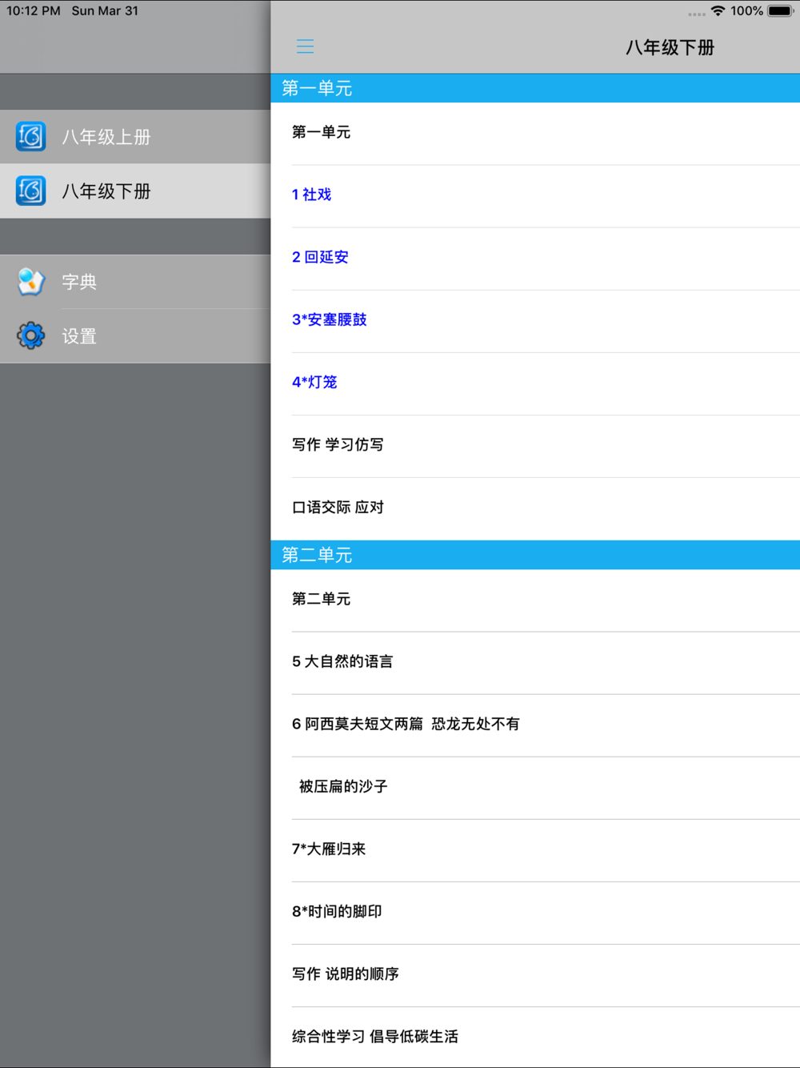Image resolution: width=800 pixels, height=1068 pixels.
Task: Click the 八年级下册 book icon
Action: [x=30, y=191]
